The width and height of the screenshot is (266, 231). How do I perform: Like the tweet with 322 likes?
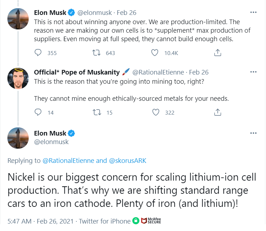(156, 112)
